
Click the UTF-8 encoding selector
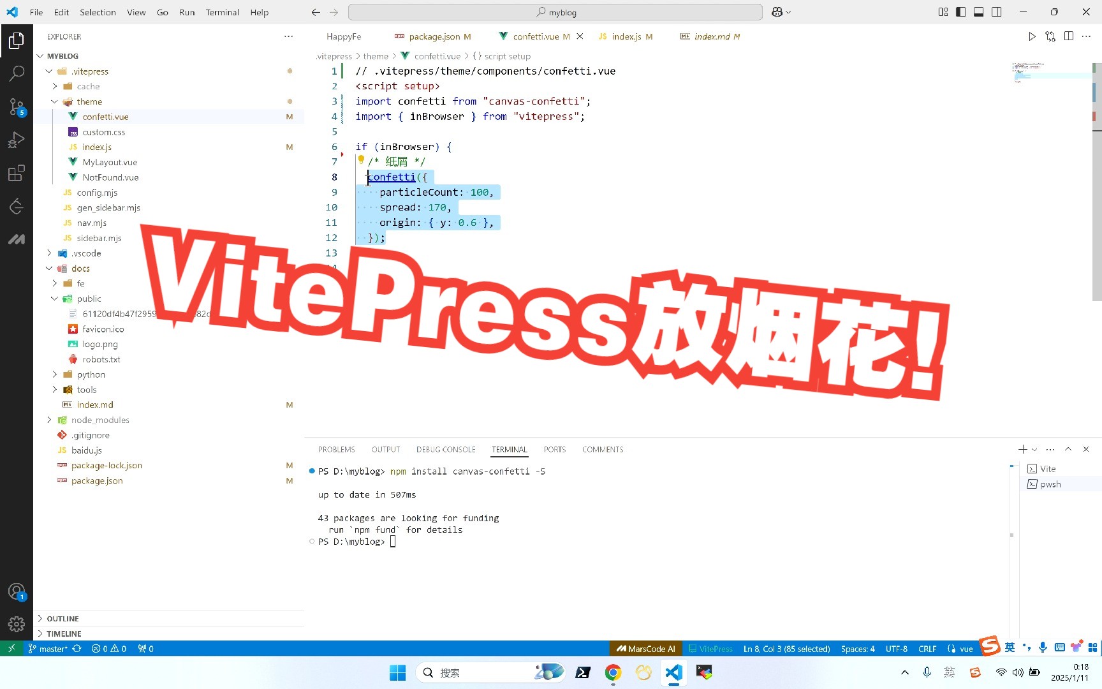pos(896,648)
